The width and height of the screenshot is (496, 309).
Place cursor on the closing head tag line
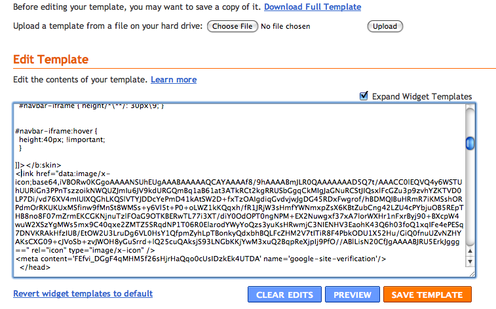point(35,267)
